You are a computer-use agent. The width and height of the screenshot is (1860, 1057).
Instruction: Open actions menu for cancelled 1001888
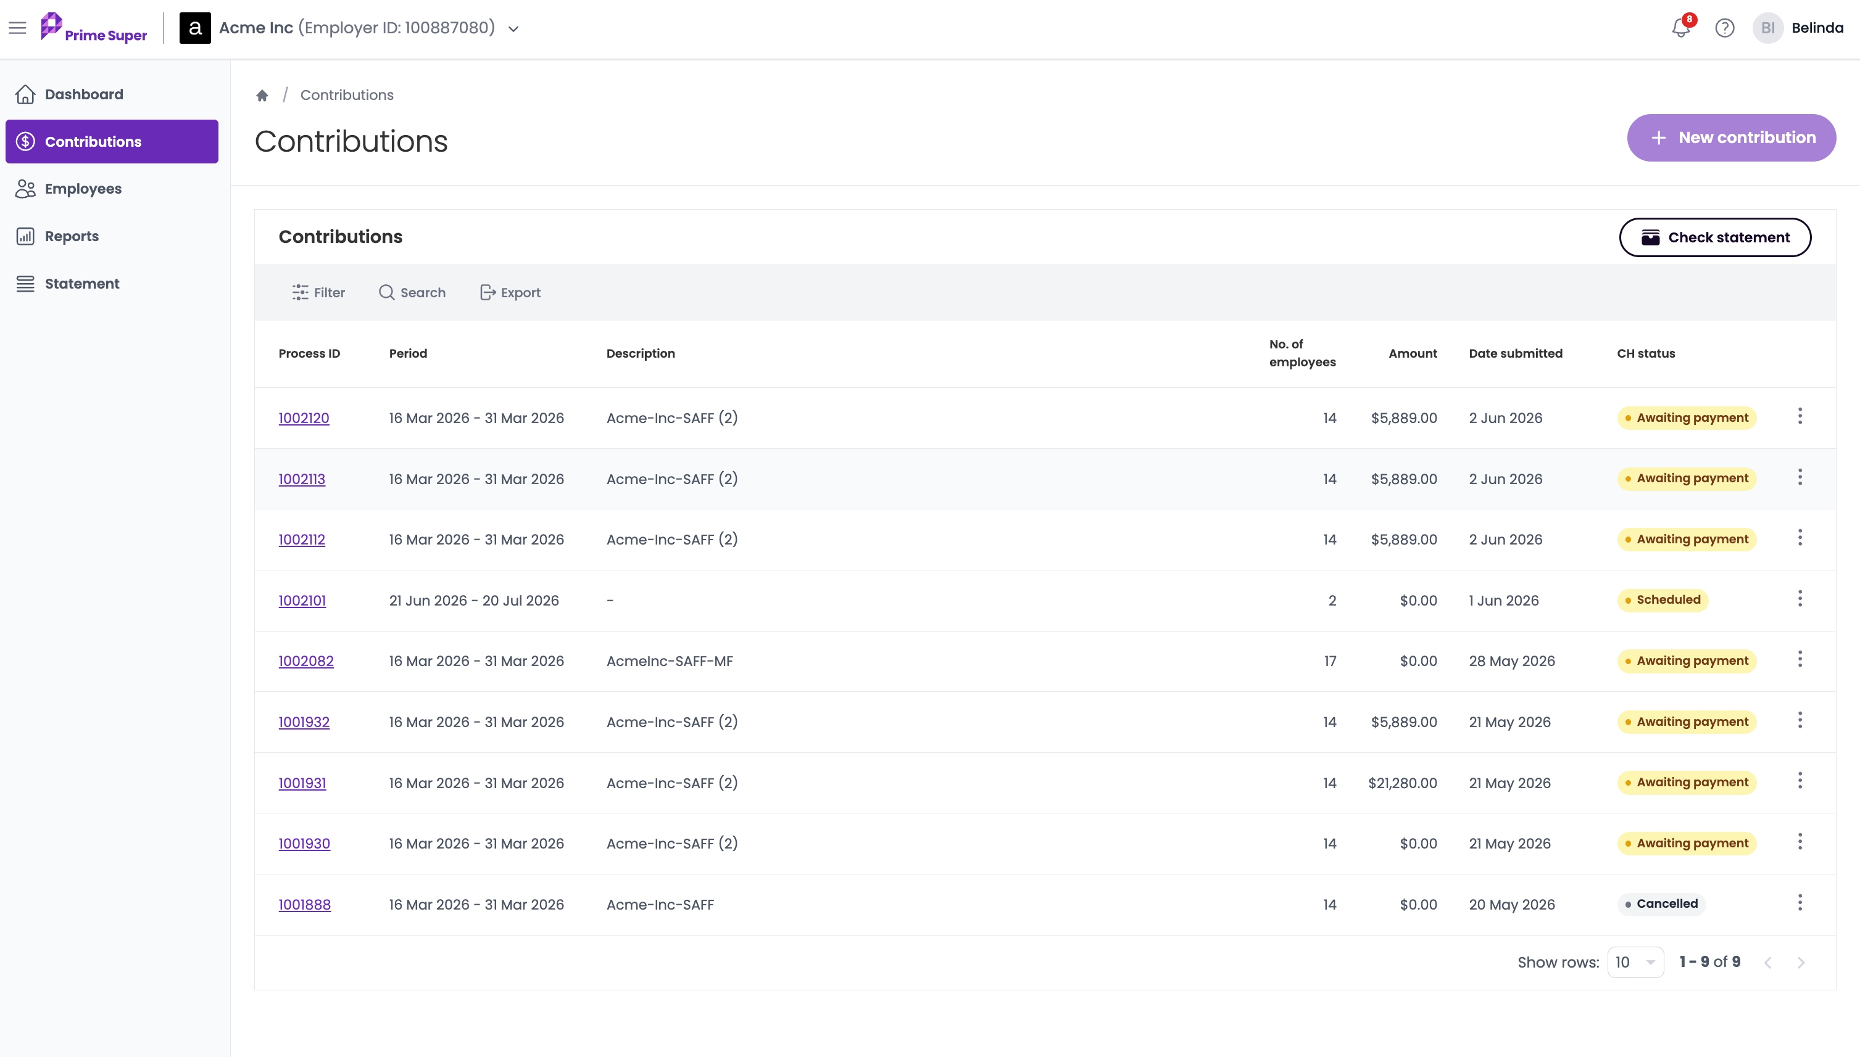point(1800,902)
